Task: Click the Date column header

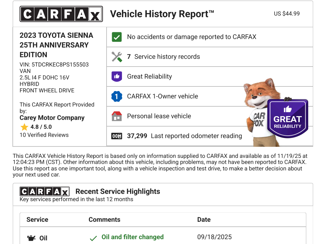Action: pyautogui.click(x=204, y=220)
